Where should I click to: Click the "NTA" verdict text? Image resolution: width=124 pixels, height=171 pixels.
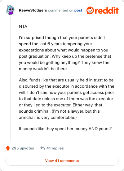tap(23, 27)
